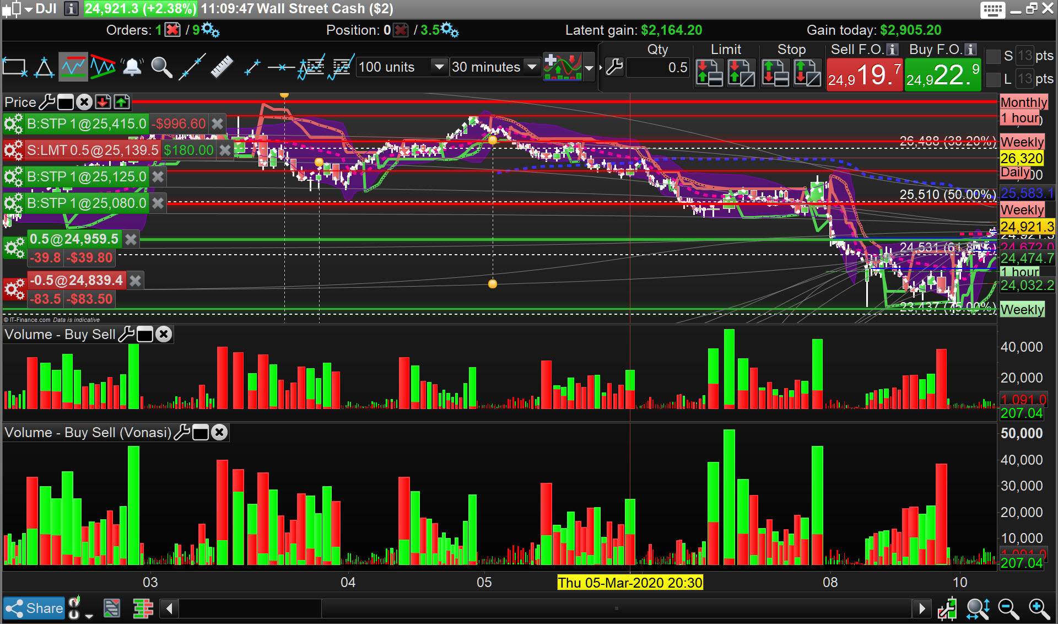
Task: Click the Sell F.O. info icon
Action: coord(893,50)
